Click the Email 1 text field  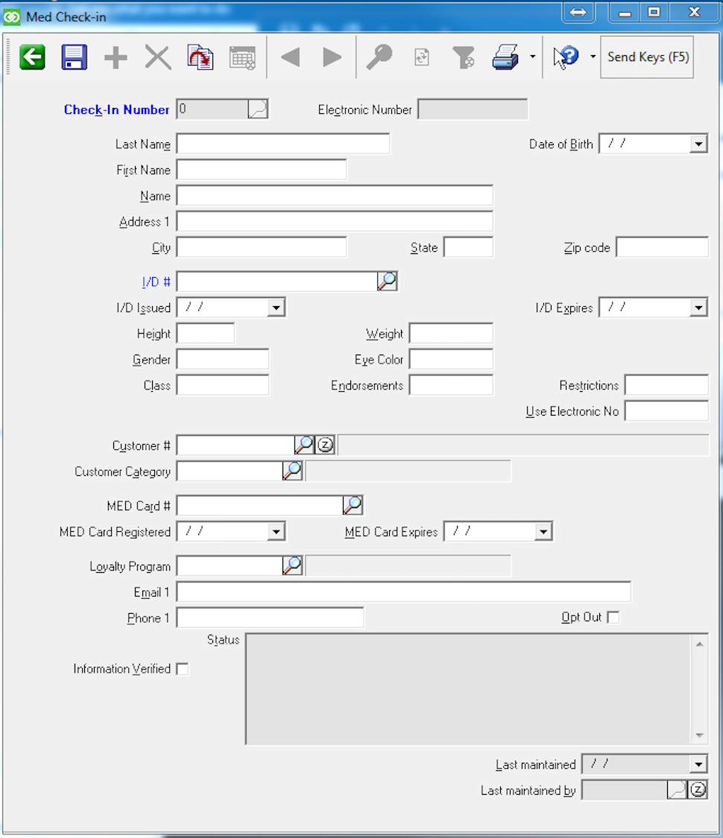coord(403,592)
